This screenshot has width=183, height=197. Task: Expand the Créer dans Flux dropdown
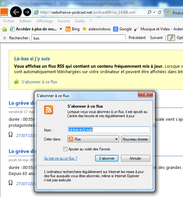[93, 139]
